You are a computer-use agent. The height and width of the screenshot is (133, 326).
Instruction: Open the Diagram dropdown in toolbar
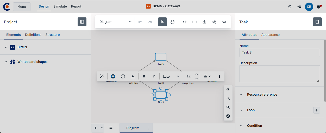pos(115,22)
